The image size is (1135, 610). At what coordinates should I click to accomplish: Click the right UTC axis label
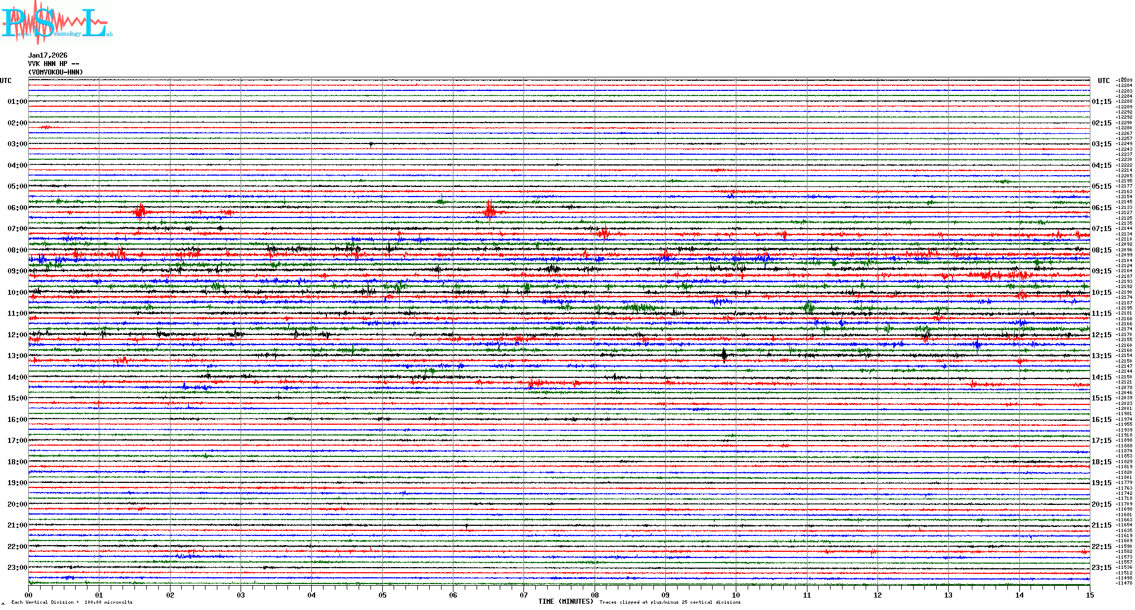pyautogui.click(x=1103, y=81)
